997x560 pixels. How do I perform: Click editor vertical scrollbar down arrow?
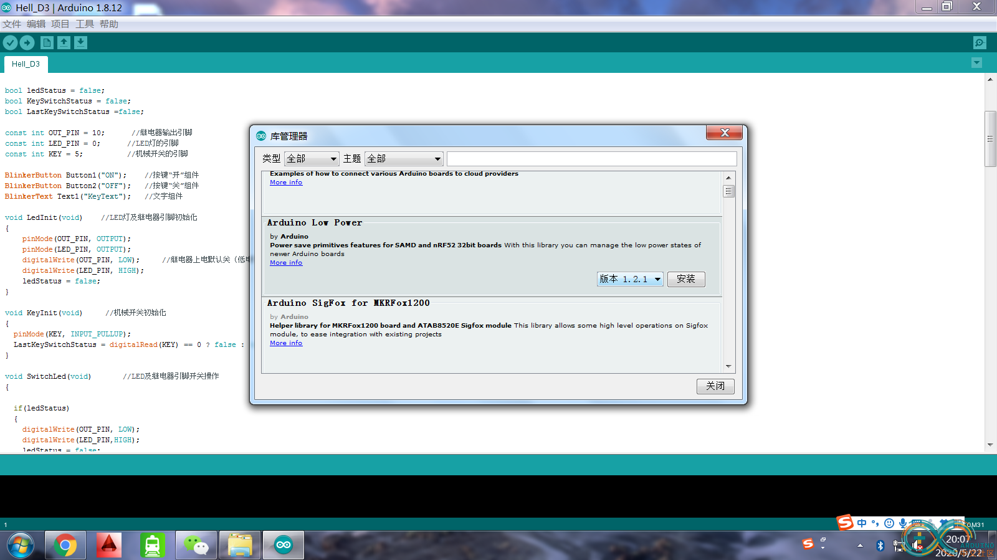(x=990, y=445)
